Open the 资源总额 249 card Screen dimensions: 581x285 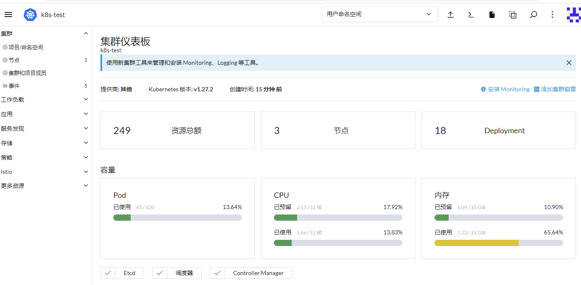tap(178, 130)
